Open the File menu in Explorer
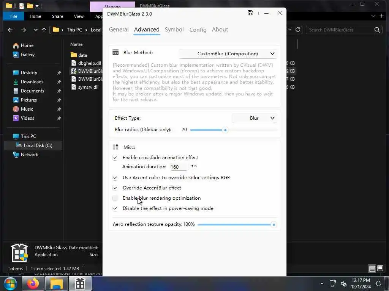Screen dimensions: 389x291 (14, 16)
